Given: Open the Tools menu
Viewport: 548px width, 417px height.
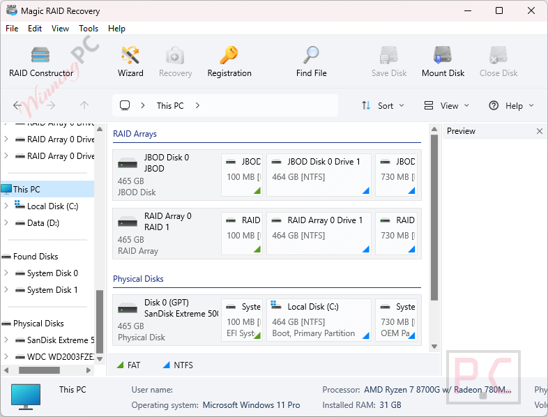Looking at the screenshot, I should coord(89,29).
